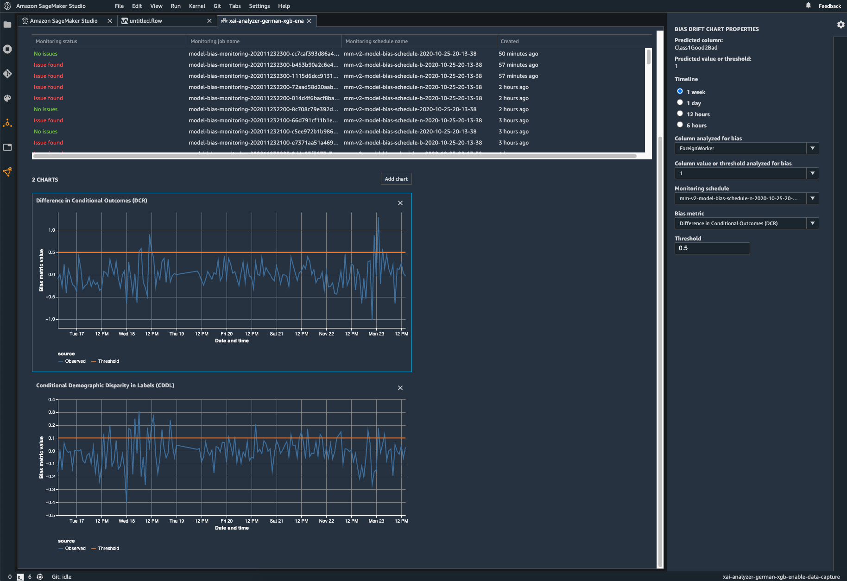
Task: Edit the Threshold value field
Action: point(712,248)
